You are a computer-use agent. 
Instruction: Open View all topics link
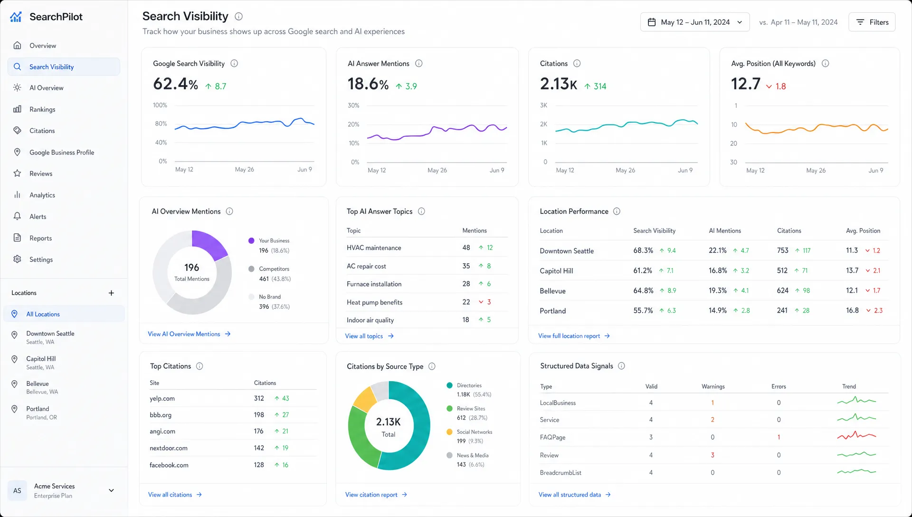369,336
